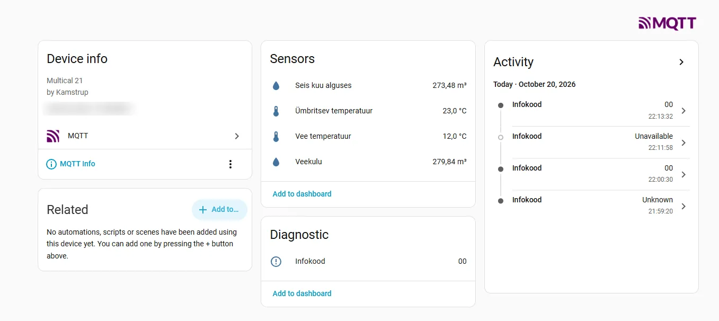Click the MQTT label in Device info
Screen dimensions: 719x321
click(x=78, y=136)
